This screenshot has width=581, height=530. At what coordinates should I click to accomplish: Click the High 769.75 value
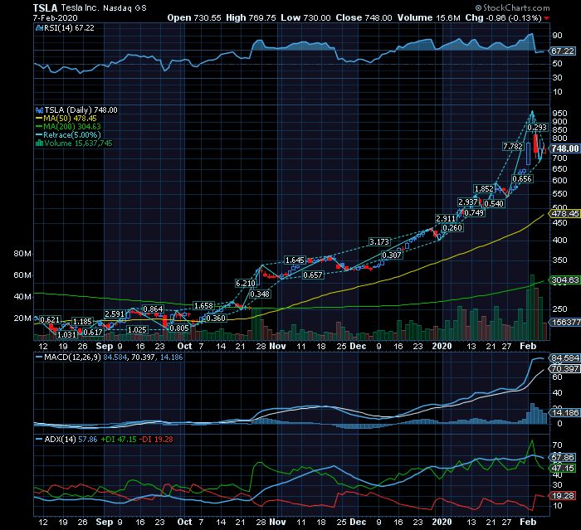251,17
